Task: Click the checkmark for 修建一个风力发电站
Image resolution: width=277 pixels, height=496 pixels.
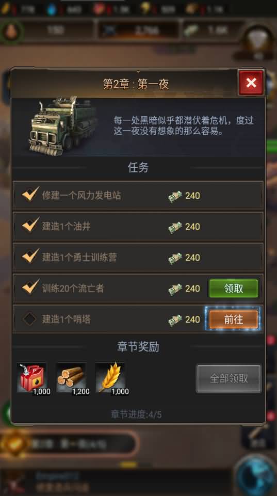Action: click(30, 194)
